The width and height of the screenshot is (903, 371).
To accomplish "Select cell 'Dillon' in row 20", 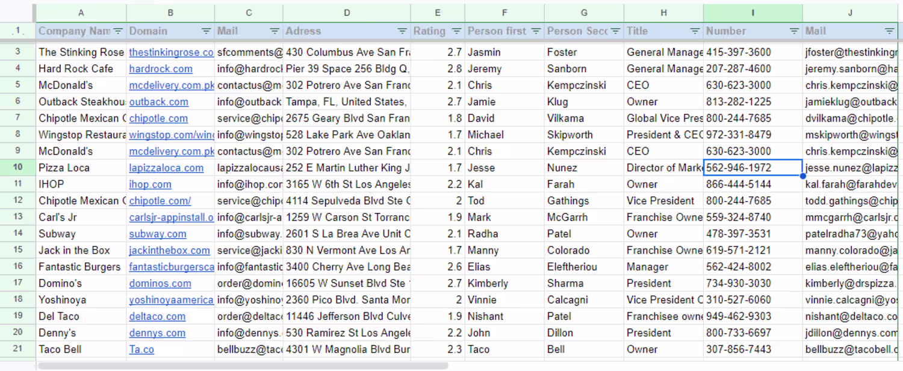I will (585, 333).
